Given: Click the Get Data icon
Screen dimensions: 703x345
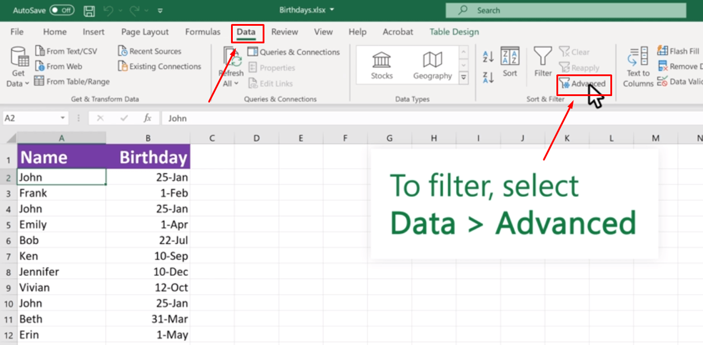Looking at the screenshot, I should pyautogui.click(x=18, y=57).
